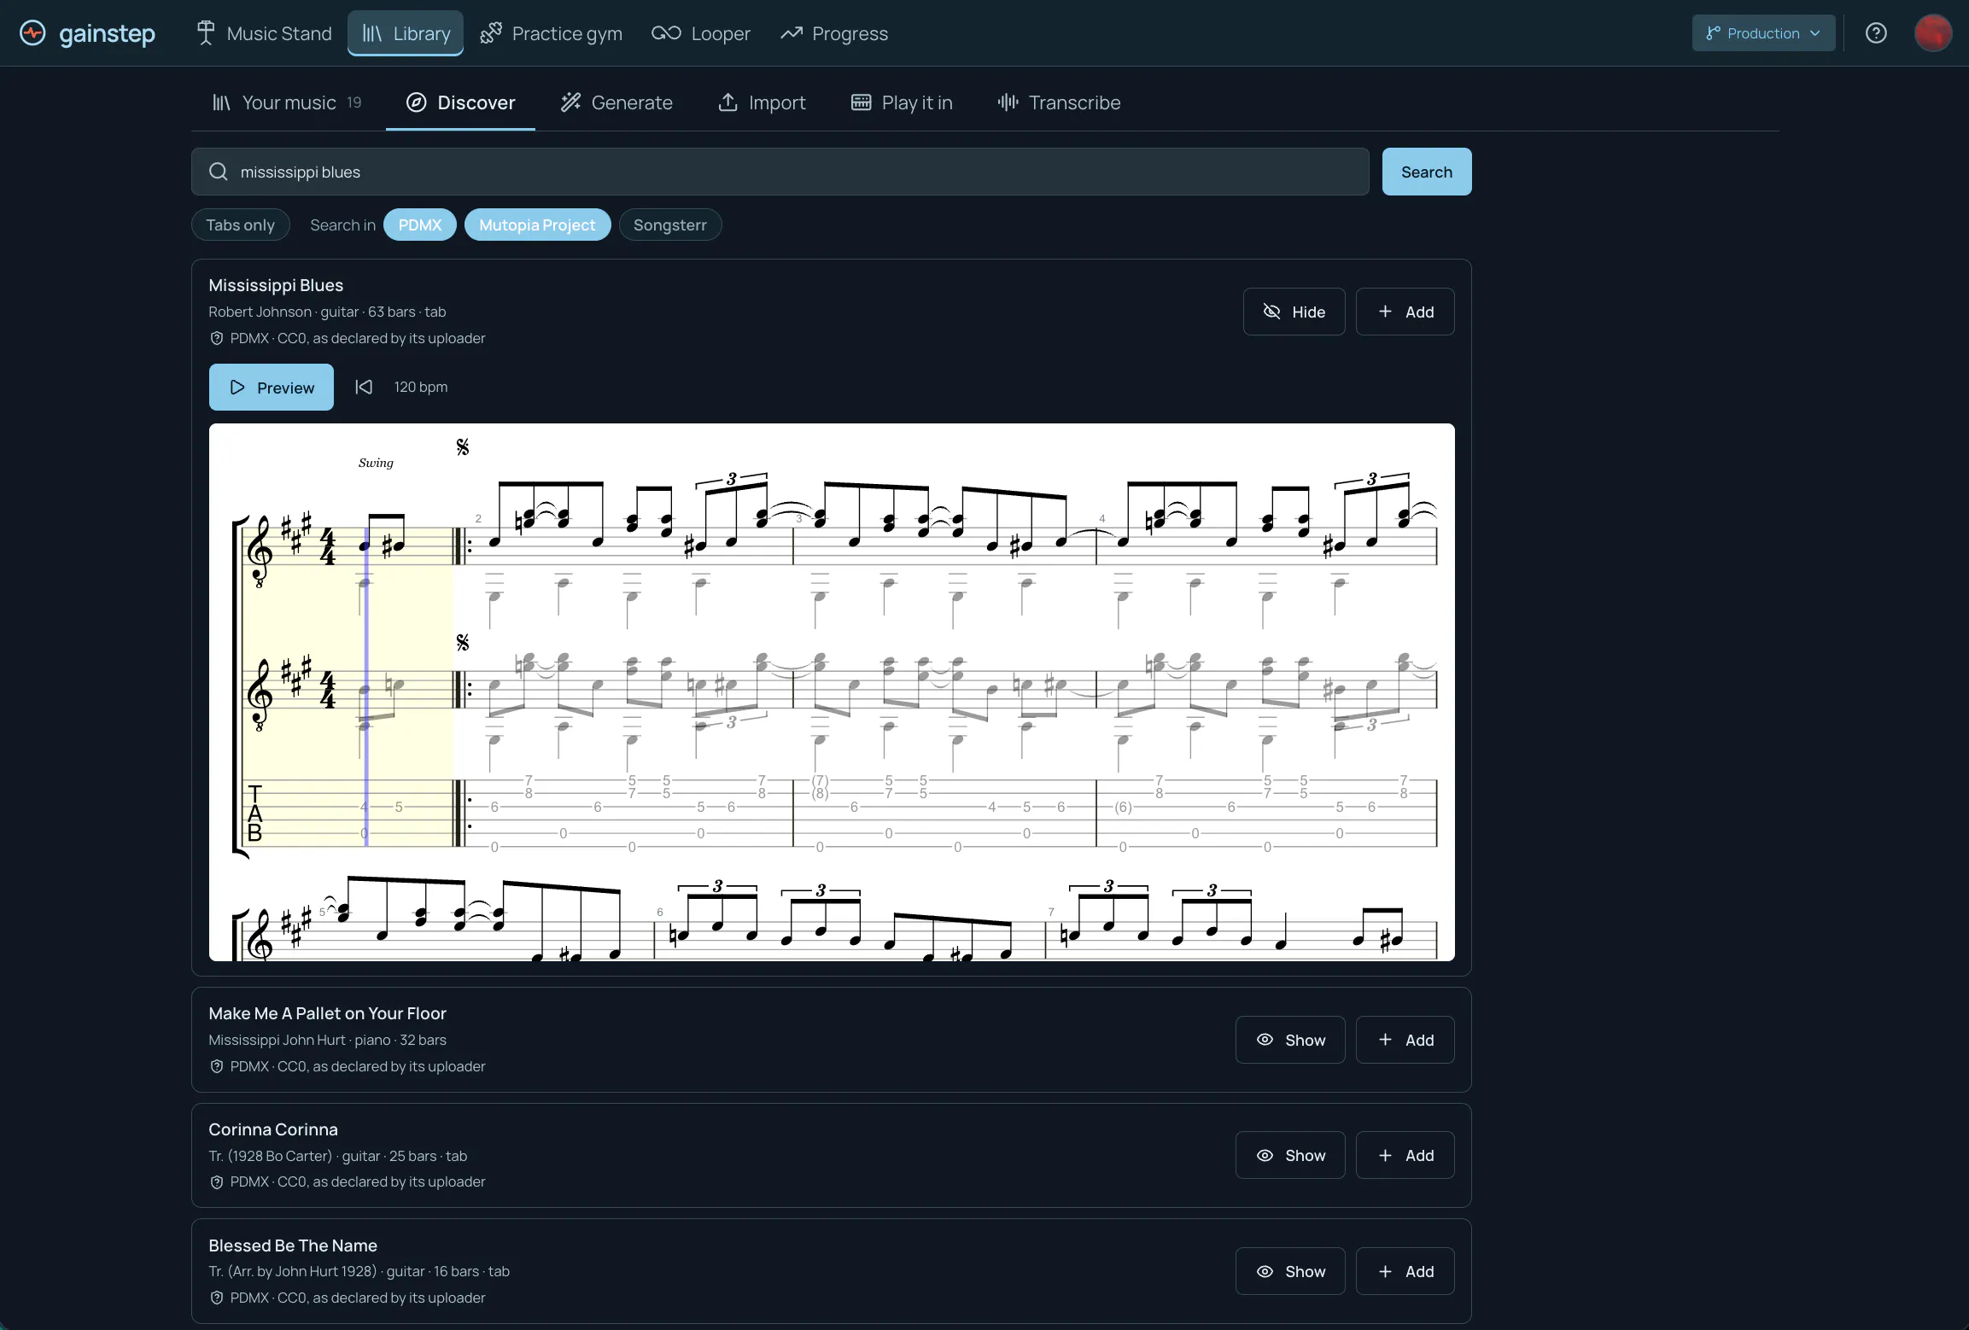Click the Robert Johnson guitar 63 bars line

[x=327, y=312]
